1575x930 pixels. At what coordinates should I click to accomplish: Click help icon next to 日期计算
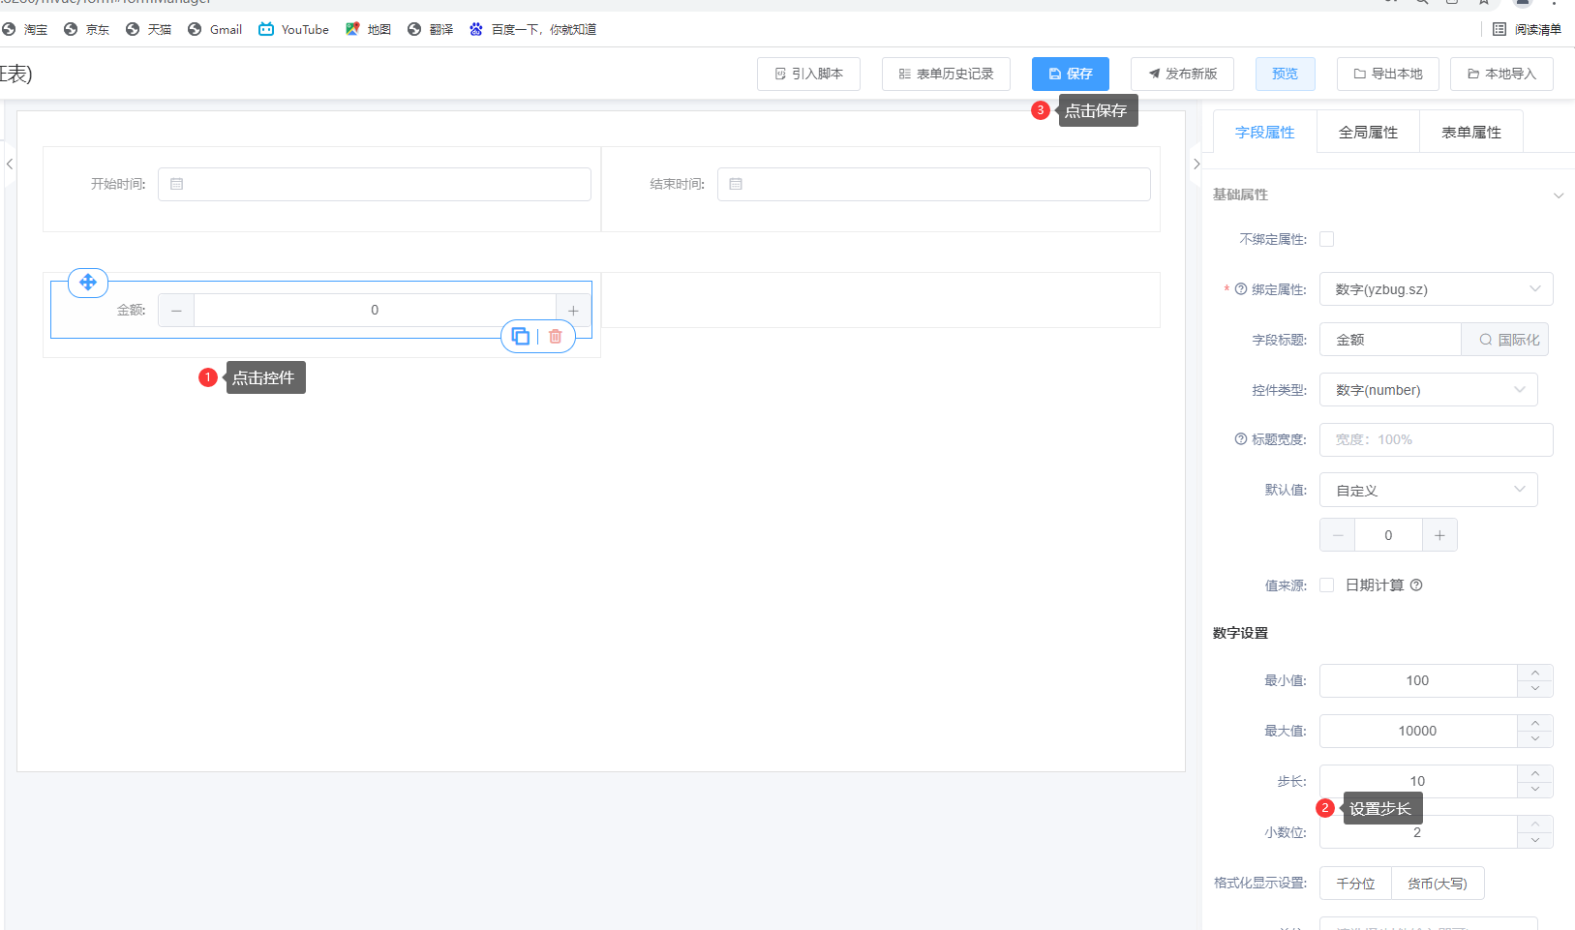tap(1416, 585)
